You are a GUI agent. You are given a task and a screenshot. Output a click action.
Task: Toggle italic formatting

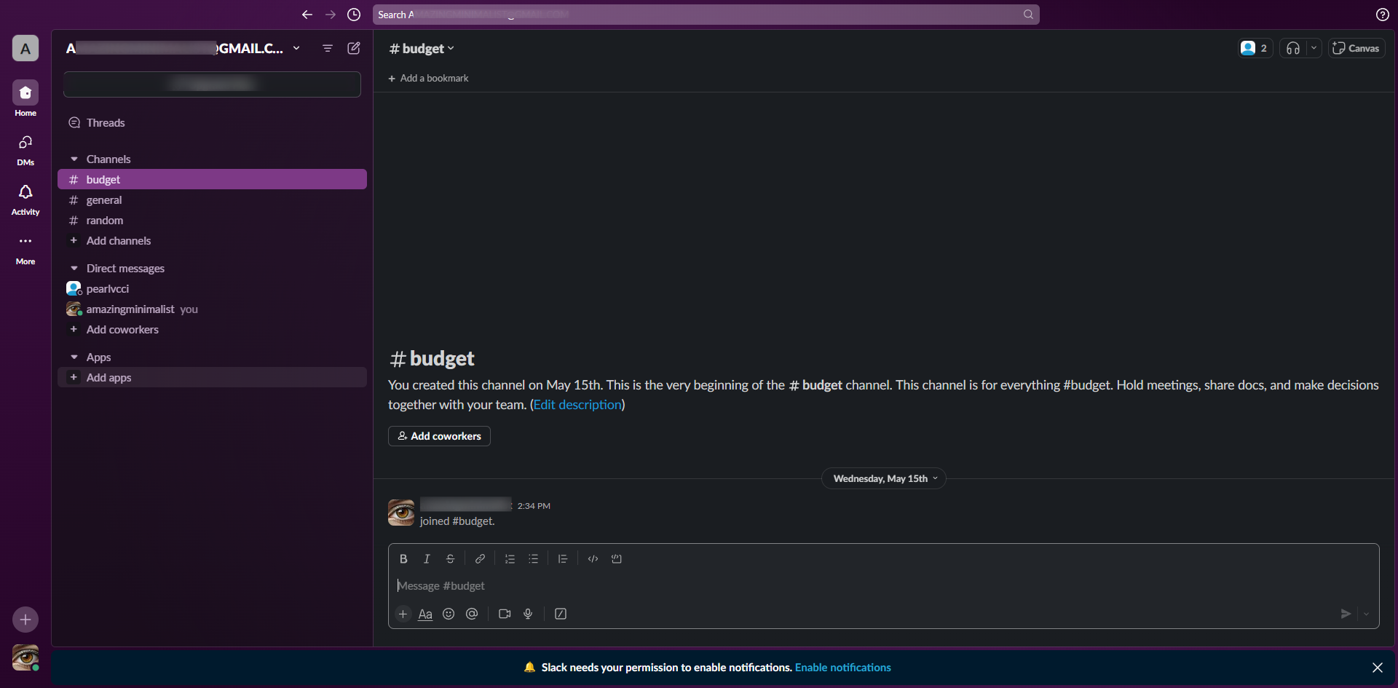427,559
